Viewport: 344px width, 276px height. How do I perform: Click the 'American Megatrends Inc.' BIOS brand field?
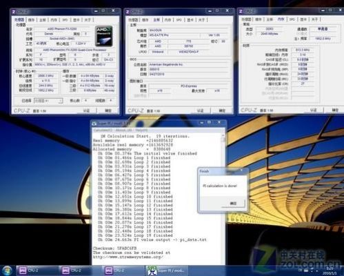(188, 65)
